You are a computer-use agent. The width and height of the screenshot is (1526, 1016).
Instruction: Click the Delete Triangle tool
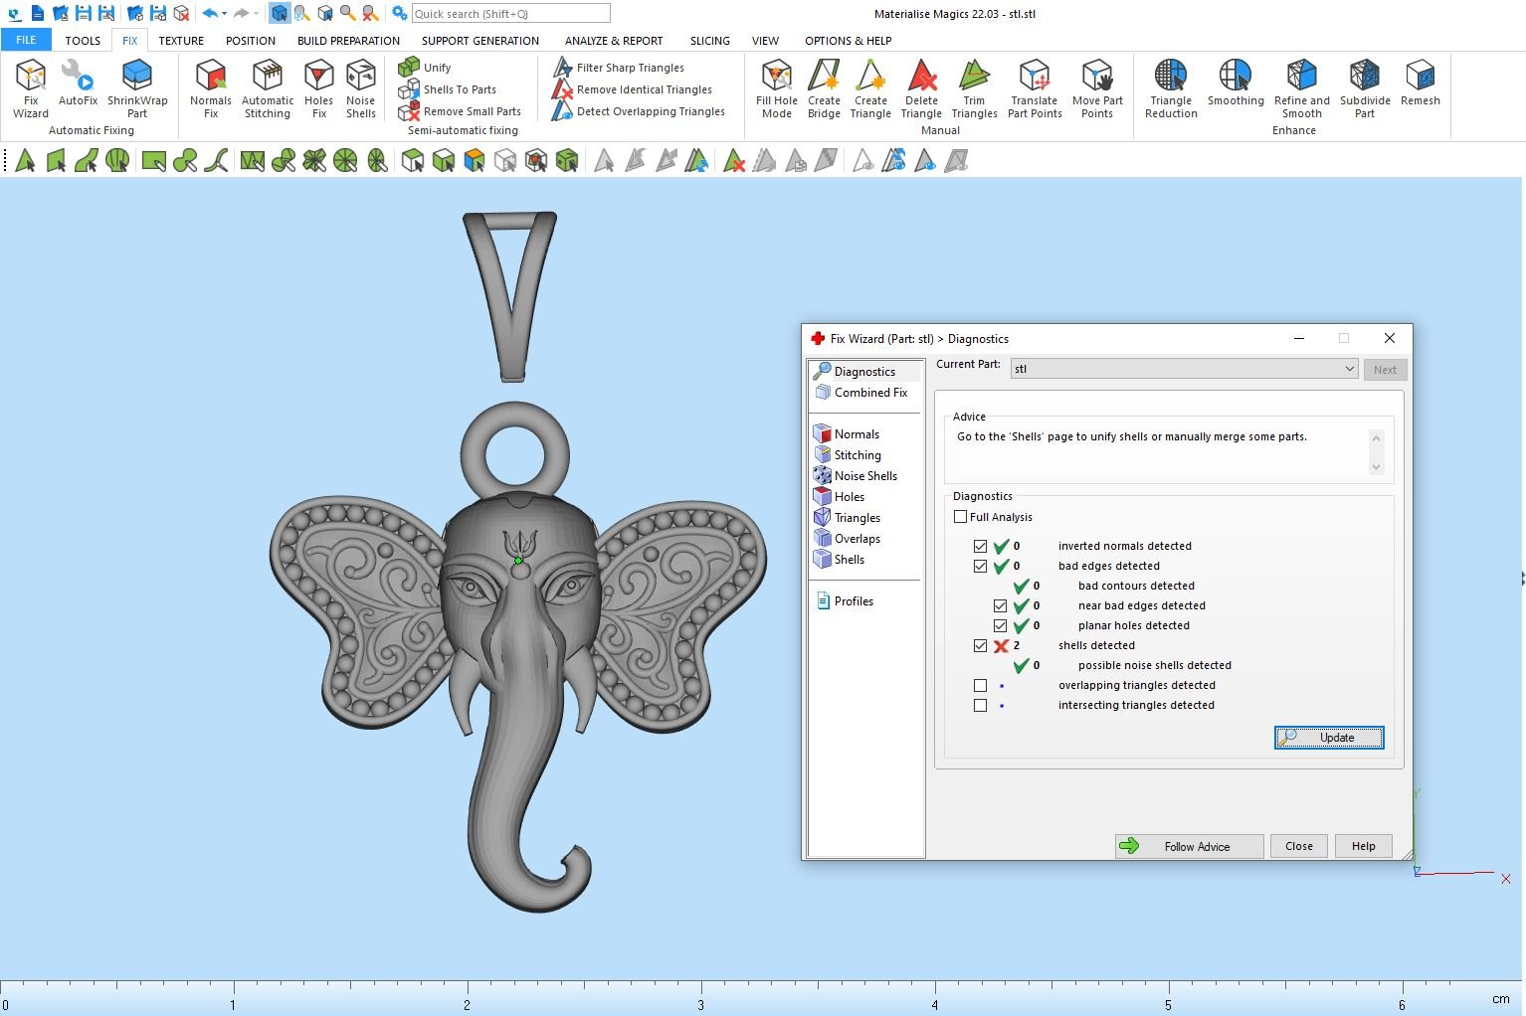pyautogui.click(x=921, y=87)
